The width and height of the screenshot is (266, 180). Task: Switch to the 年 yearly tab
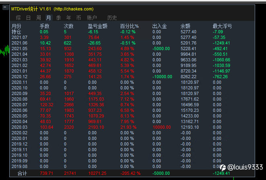click(68, 18)
